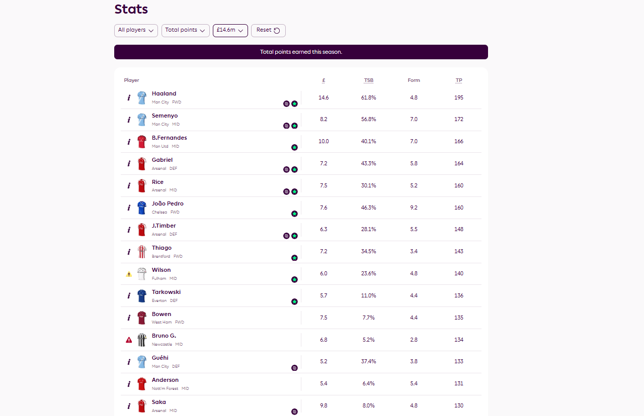Click the yellow warning icon beside Wilson
Screen dimensions: 644x416
(x=129, y=274)
